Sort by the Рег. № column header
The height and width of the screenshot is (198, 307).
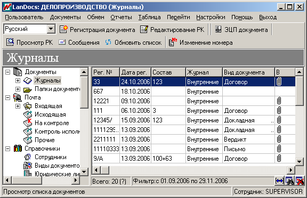point(106,72)
